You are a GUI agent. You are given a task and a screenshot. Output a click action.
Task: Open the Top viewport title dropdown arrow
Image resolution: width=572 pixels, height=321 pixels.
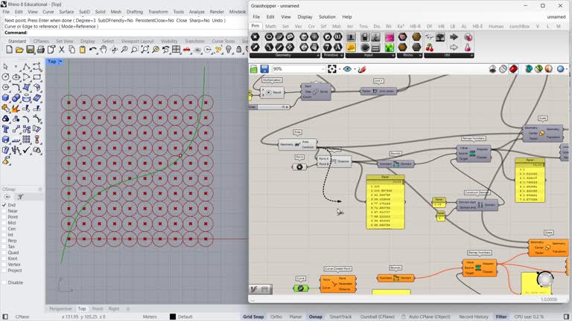(62, 62)
